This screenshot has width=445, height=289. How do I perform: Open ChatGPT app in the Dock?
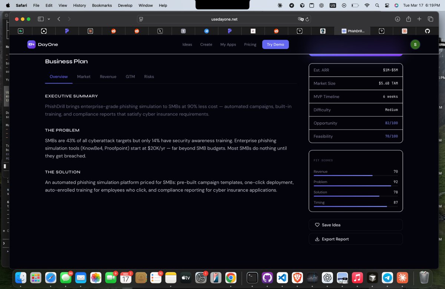click(x=327, y=277)
